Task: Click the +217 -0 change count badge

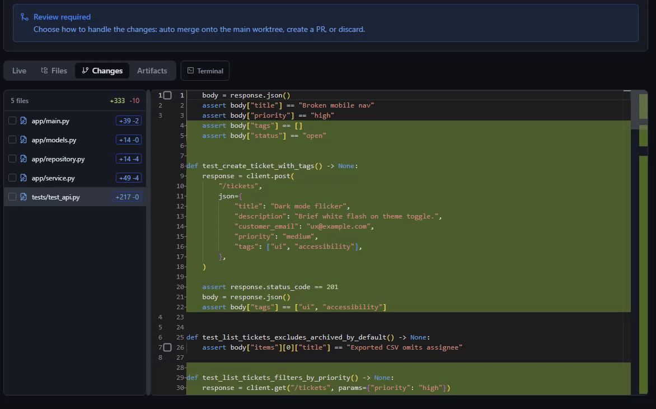Action: point(127,197)
